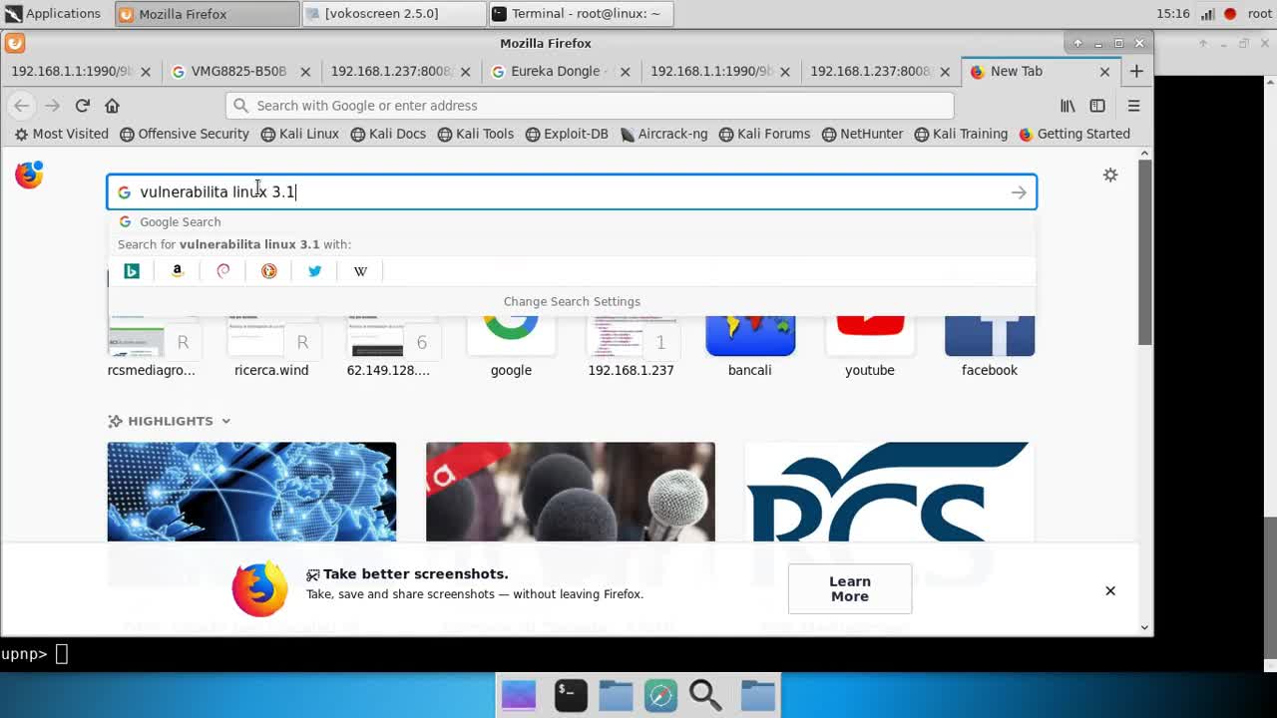
Task: Open the Library bookshelf icon
Action: point(1067,105)
